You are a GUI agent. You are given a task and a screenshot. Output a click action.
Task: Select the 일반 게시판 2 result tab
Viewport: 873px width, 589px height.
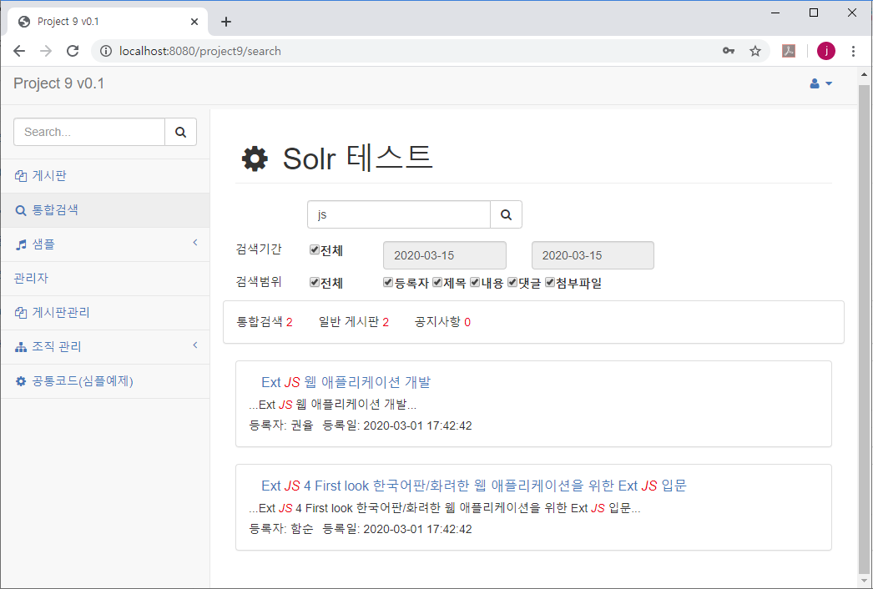click(354, 322)
